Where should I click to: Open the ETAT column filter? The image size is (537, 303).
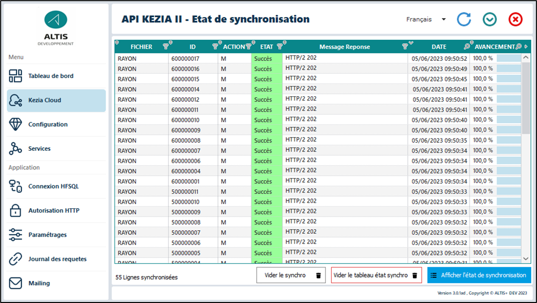pyautogui.click(x=279, y=47)
